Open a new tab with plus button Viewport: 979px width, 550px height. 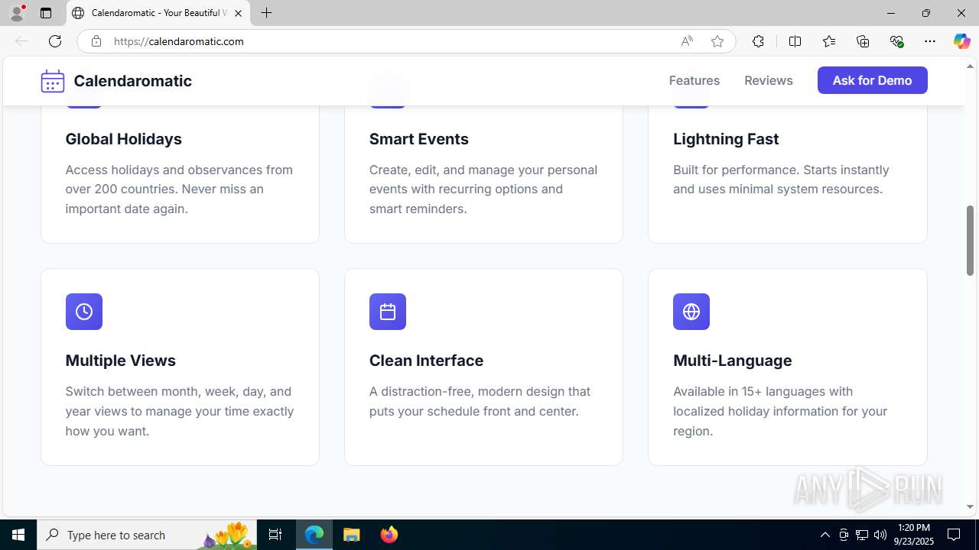[266, 13]
